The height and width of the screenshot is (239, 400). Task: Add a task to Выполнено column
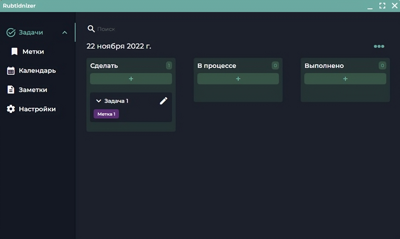tap(345, 79)
